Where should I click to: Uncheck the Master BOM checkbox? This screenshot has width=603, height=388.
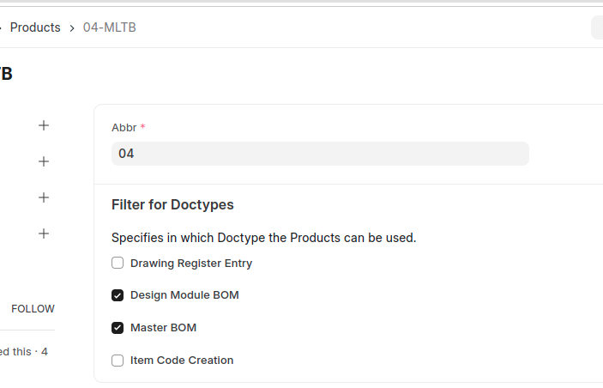click(x=118, y=328)
